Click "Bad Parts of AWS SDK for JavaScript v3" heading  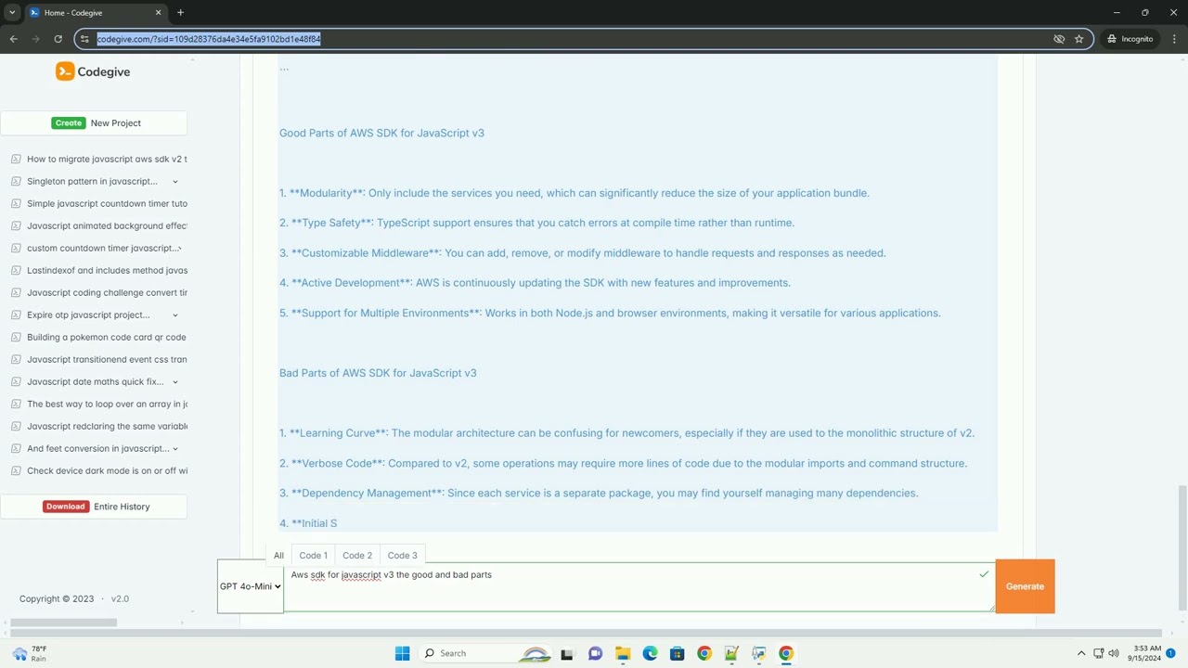(378, 373)
